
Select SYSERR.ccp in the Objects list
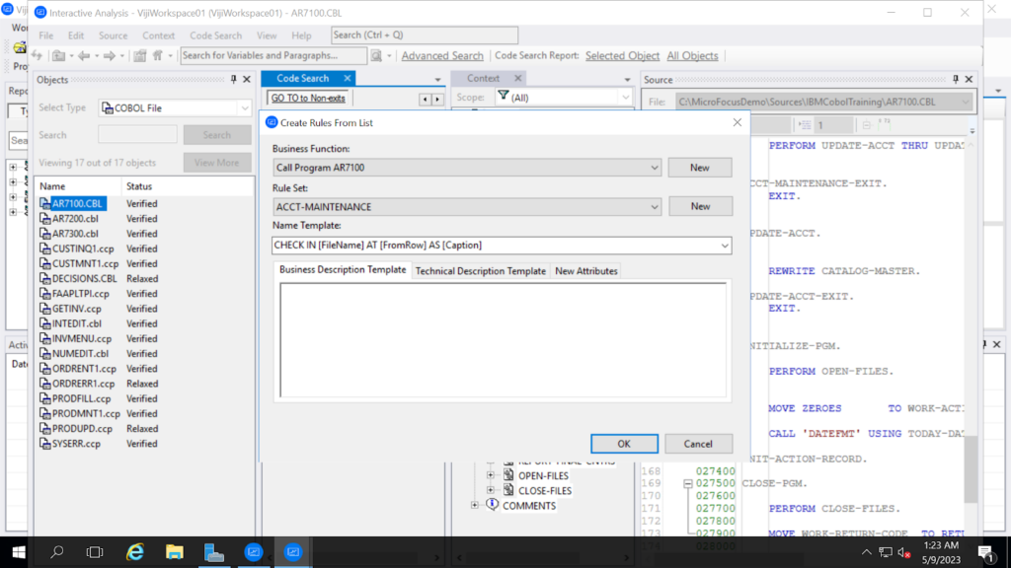[76, 444]
